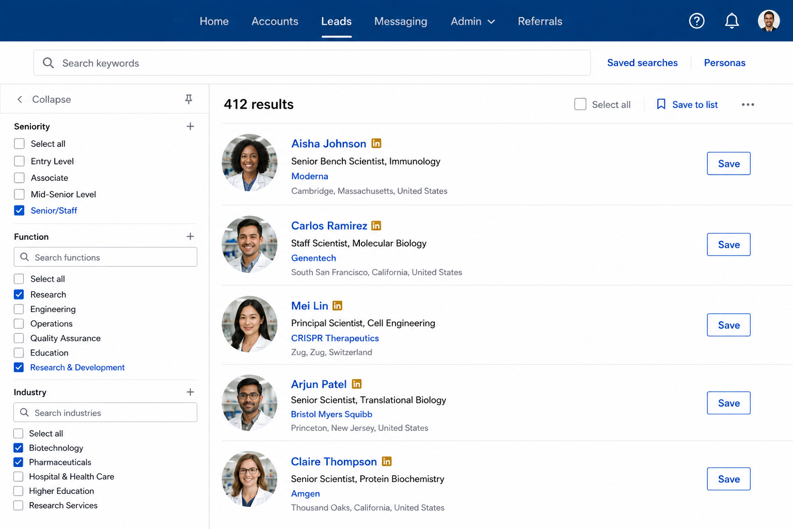Go to the Home tab
The width and height of the screenshot is (793, 529).
[x=214, y=21]
